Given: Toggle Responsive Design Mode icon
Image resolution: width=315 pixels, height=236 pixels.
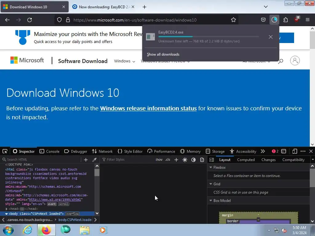Looking at the screenshot, I should tap(295, 151).
